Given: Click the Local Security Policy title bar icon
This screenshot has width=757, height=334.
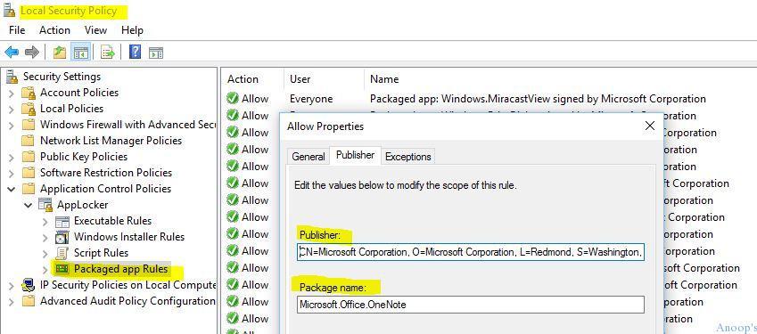Looking at the screenshot, I should tap(9, 10).
